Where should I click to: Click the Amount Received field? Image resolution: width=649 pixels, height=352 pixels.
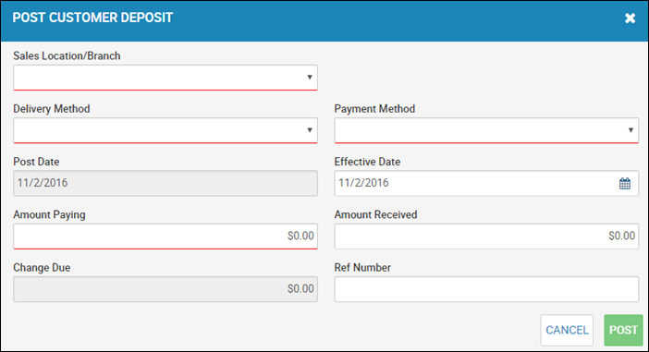click(486, 237)
